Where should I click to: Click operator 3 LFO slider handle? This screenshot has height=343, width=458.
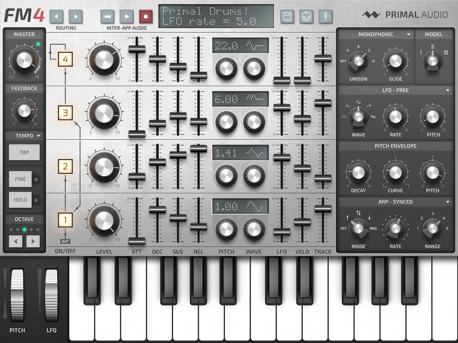[282, 108]
